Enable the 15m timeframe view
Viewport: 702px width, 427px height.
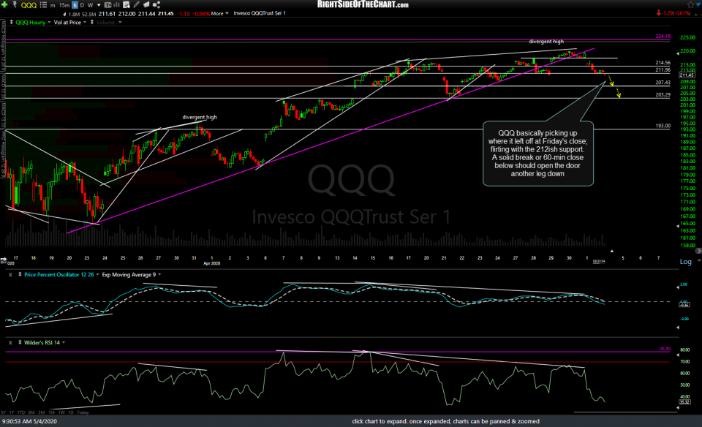click(63, 5)
